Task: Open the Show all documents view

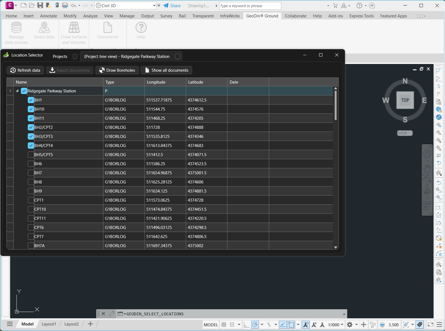Action: 166,70
